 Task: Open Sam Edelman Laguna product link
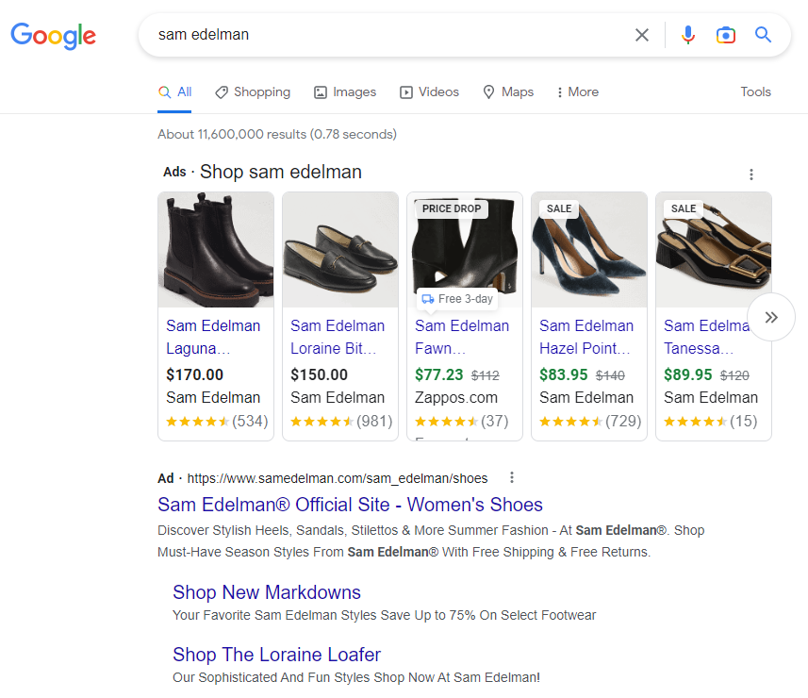pyautogui.click(x=213, y=337)
